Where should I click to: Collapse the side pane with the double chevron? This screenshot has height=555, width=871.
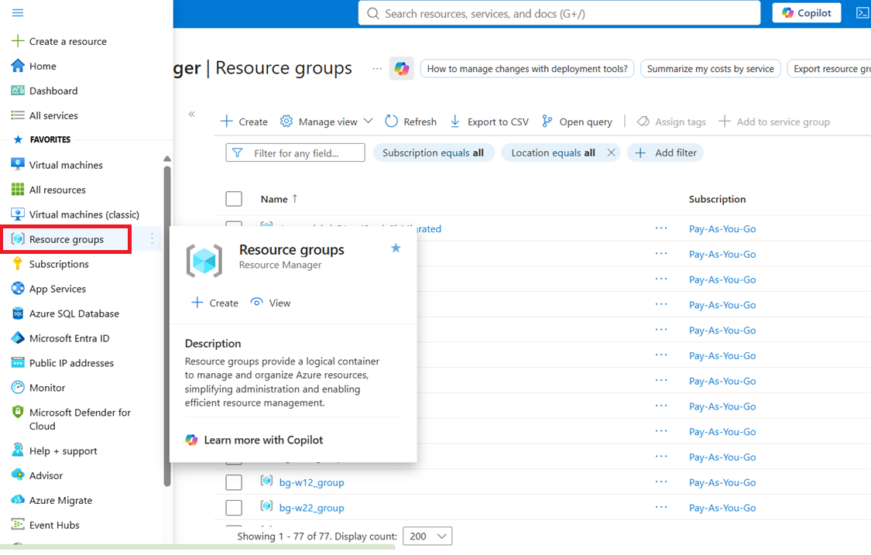click(192, 114)
